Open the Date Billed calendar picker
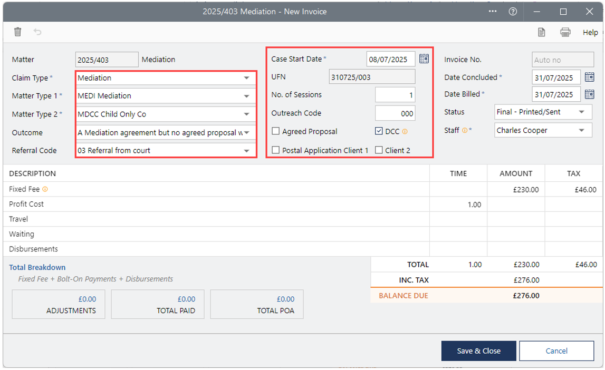This screenshot has height=370, width=605. tap(590, 95)
